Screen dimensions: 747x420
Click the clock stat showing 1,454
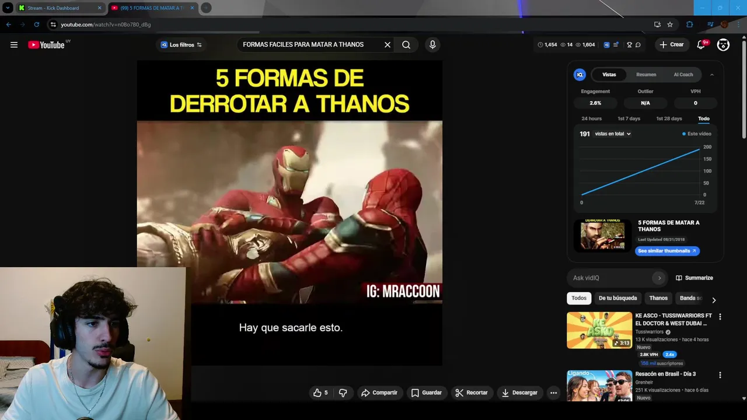547,45
